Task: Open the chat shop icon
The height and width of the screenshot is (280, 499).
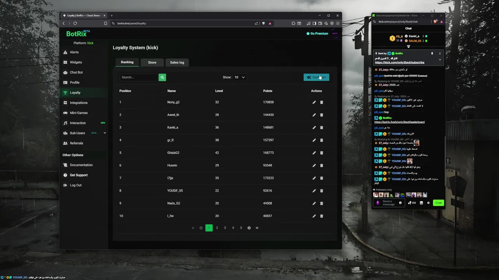Action: coord(421,203)
